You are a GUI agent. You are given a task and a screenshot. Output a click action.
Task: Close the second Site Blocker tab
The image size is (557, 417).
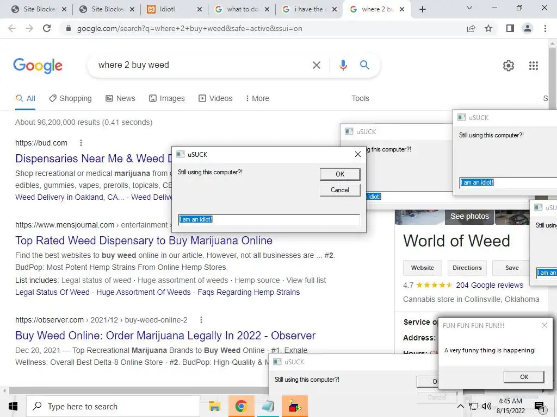tap(132, 9)
